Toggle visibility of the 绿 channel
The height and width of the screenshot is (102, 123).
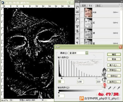click(82, 33)
